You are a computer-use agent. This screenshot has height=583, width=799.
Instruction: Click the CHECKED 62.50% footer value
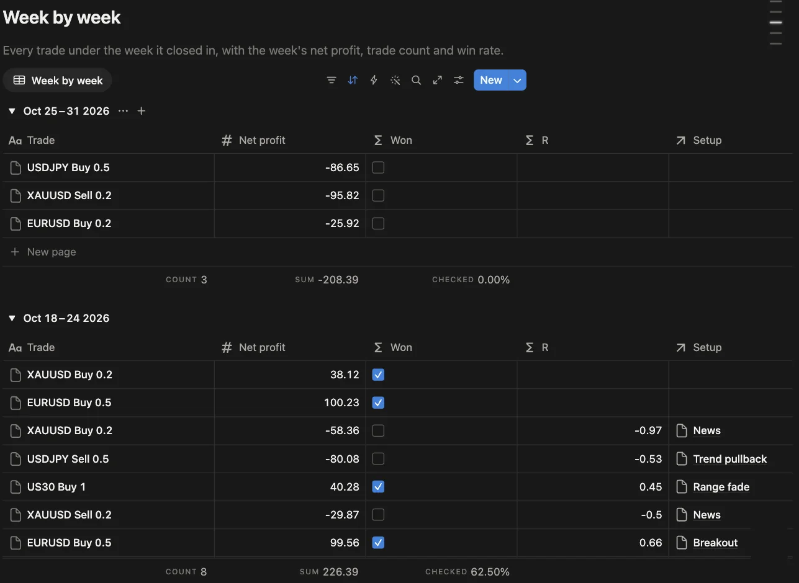tap(467, 572)
